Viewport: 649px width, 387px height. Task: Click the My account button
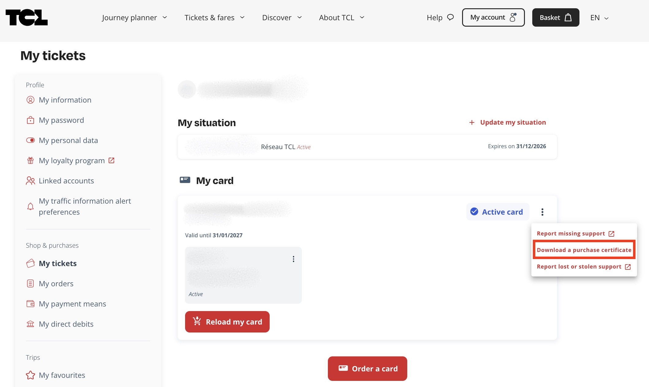coord(493,17)
